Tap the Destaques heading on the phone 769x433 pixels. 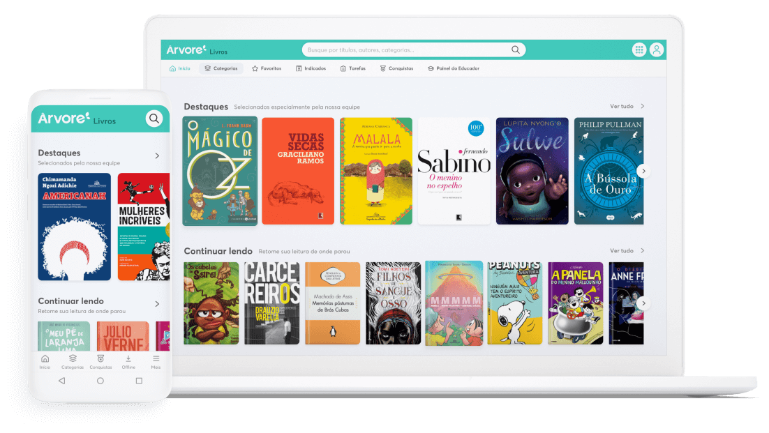tap(59, 153)
